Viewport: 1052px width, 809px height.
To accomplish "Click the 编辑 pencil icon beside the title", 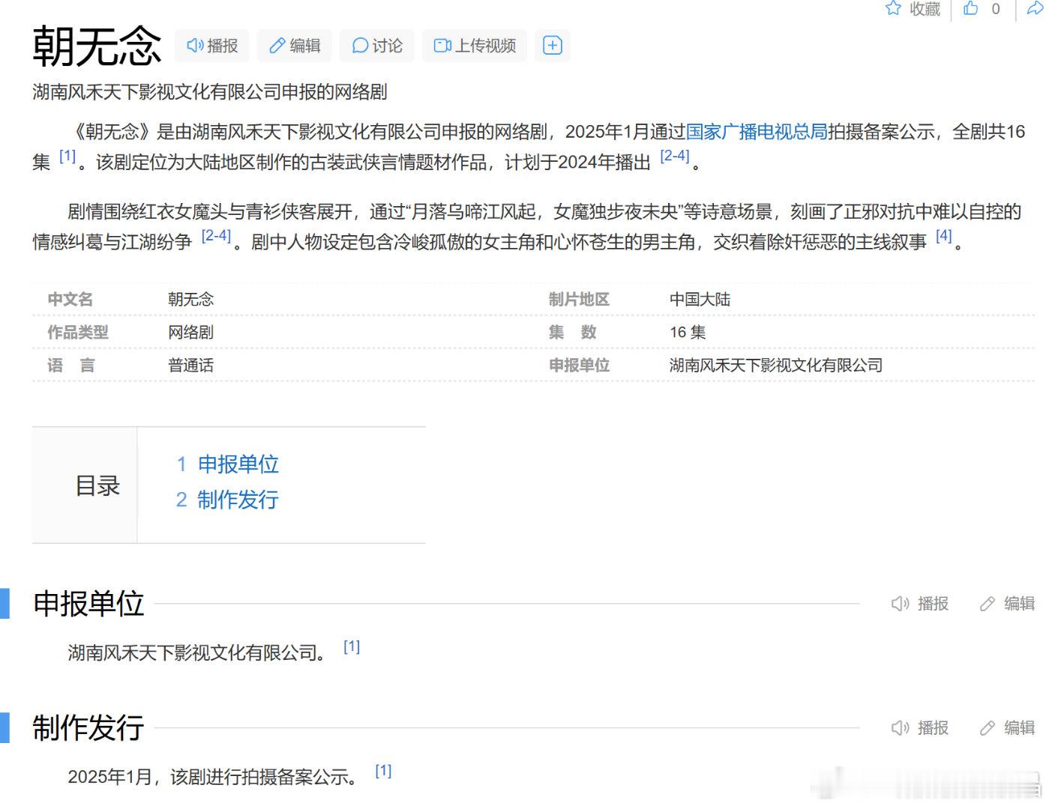I will point(277,45).
